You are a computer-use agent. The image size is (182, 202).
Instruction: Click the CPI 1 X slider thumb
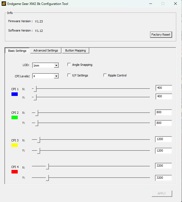point(35,89)
